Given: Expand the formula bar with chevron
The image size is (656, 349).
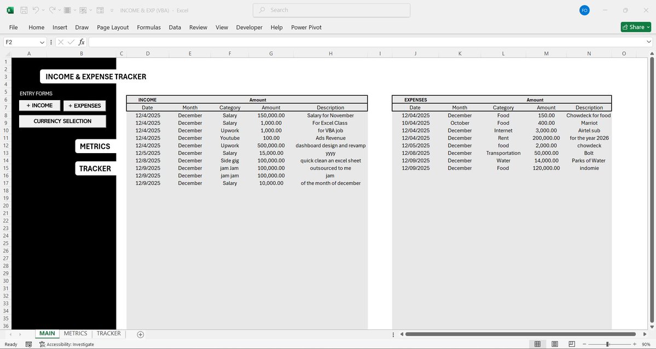Looking at the screenshot, I should click(649, 42).
